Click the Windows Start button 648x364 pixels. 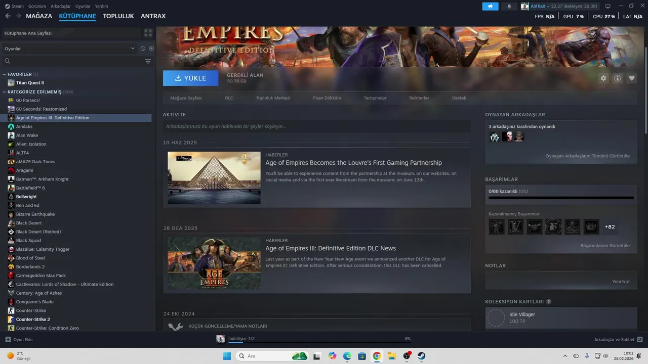click(227, 356)
